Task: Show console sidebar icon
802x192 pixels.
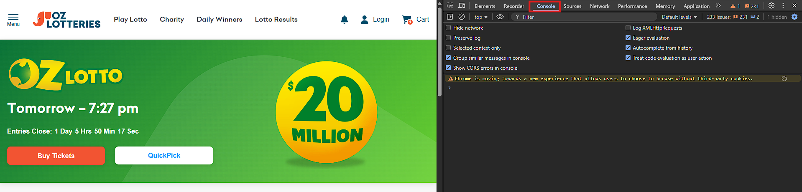Action: coord(450,17)
